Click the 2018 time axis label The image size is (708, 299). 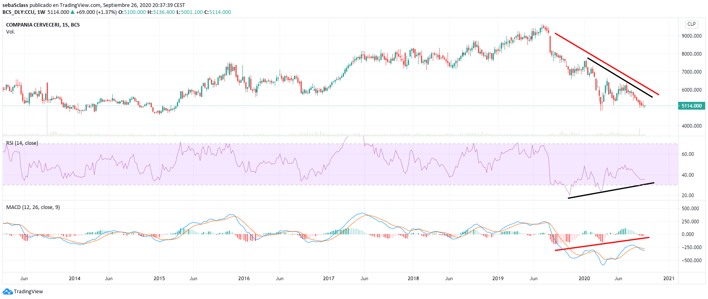[x=414, y=279]
